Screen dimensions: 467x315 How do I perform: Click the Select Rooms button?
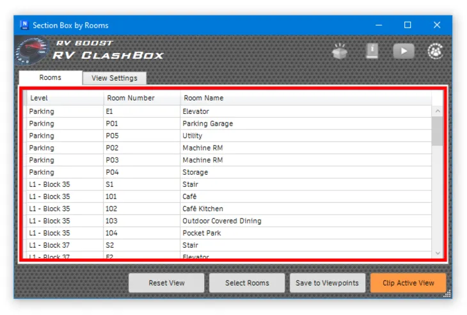pos(248,283)
